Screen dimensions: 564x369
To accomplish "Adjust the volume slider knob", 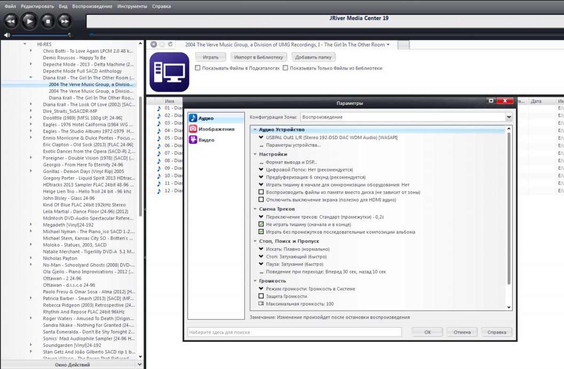I will [x=70, y=35].
